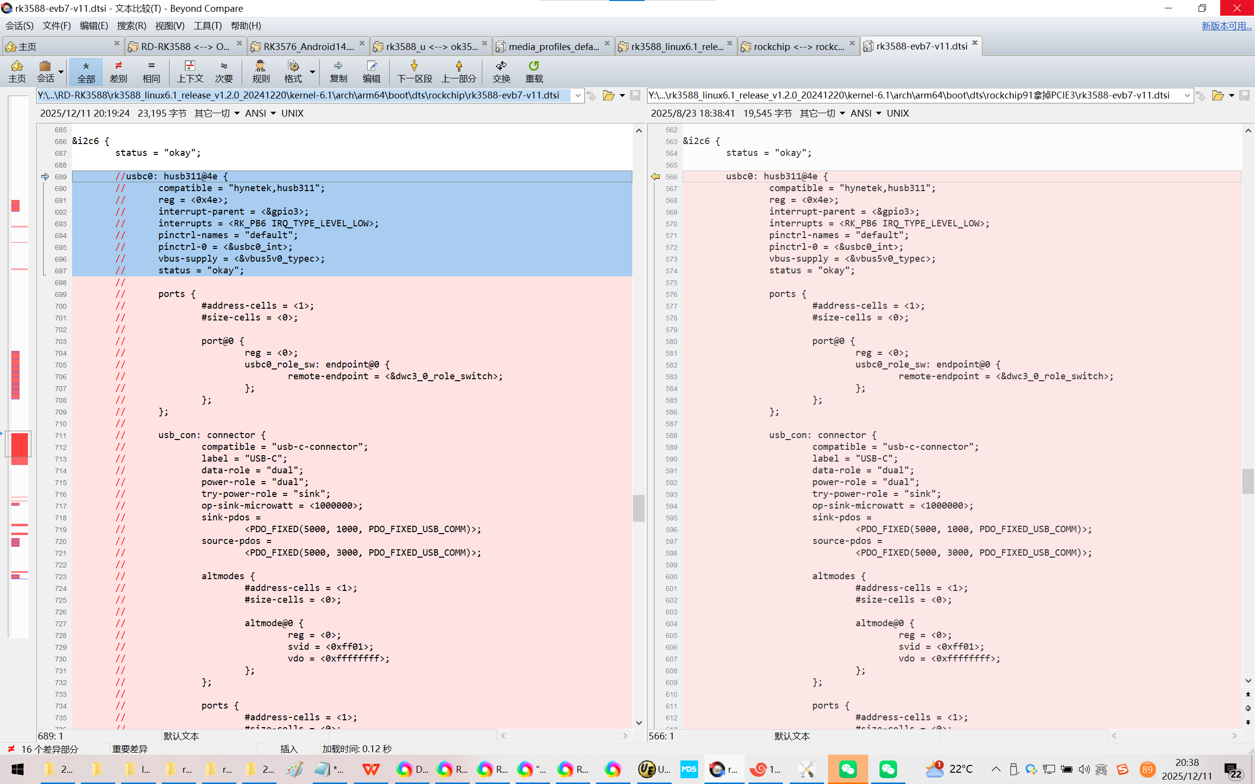This screenshot has height=784, width=1255.
Task: Switch to media_profiles_defa... tab
Action: (553, 46)
